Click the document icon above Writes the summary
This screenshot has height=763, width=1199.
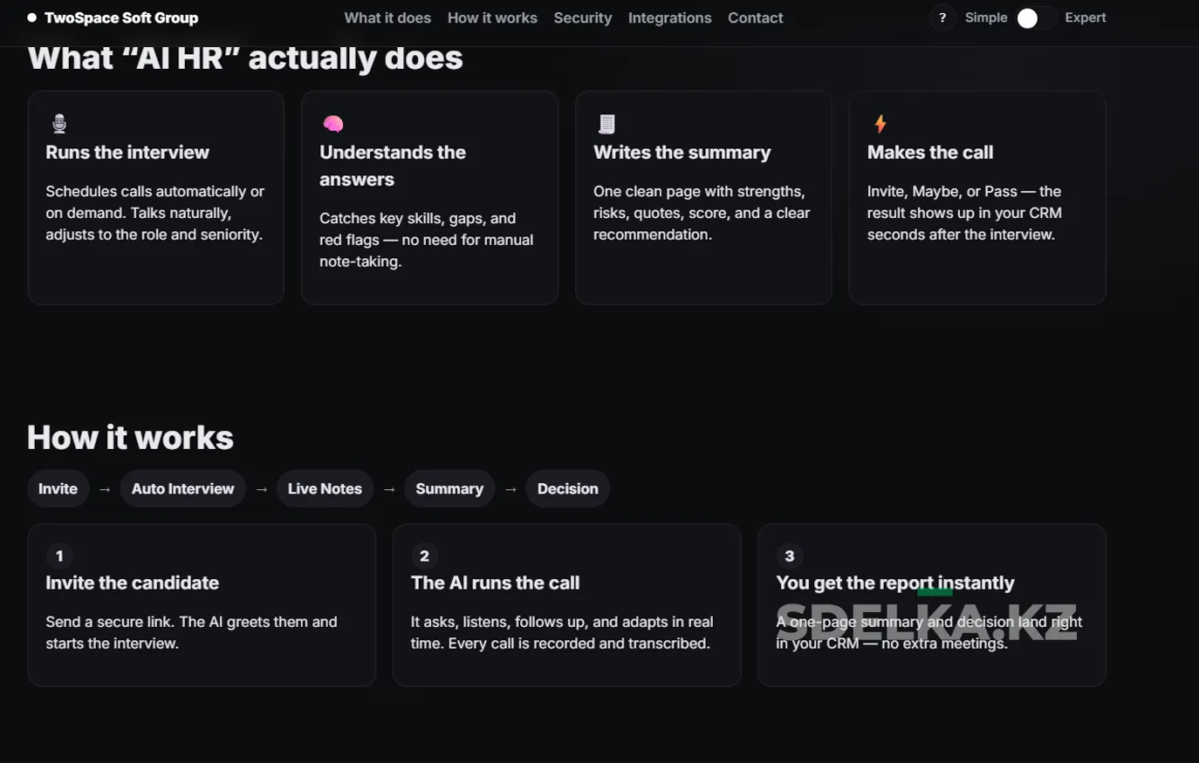coord(606,124)
